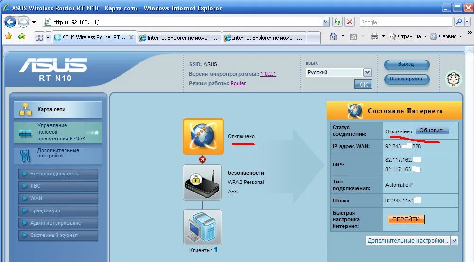Click the Клиенты count number 1

coord(216,250)
